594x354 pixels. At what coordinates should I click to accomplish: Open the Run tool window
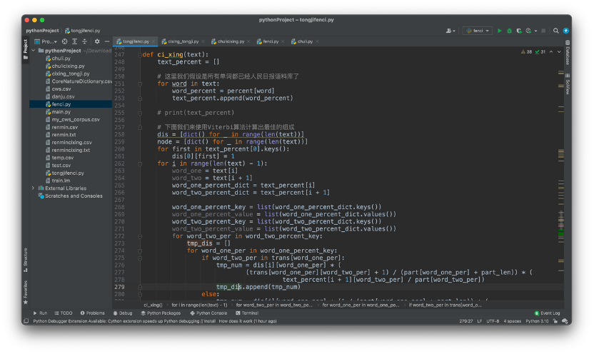point(40,313)
